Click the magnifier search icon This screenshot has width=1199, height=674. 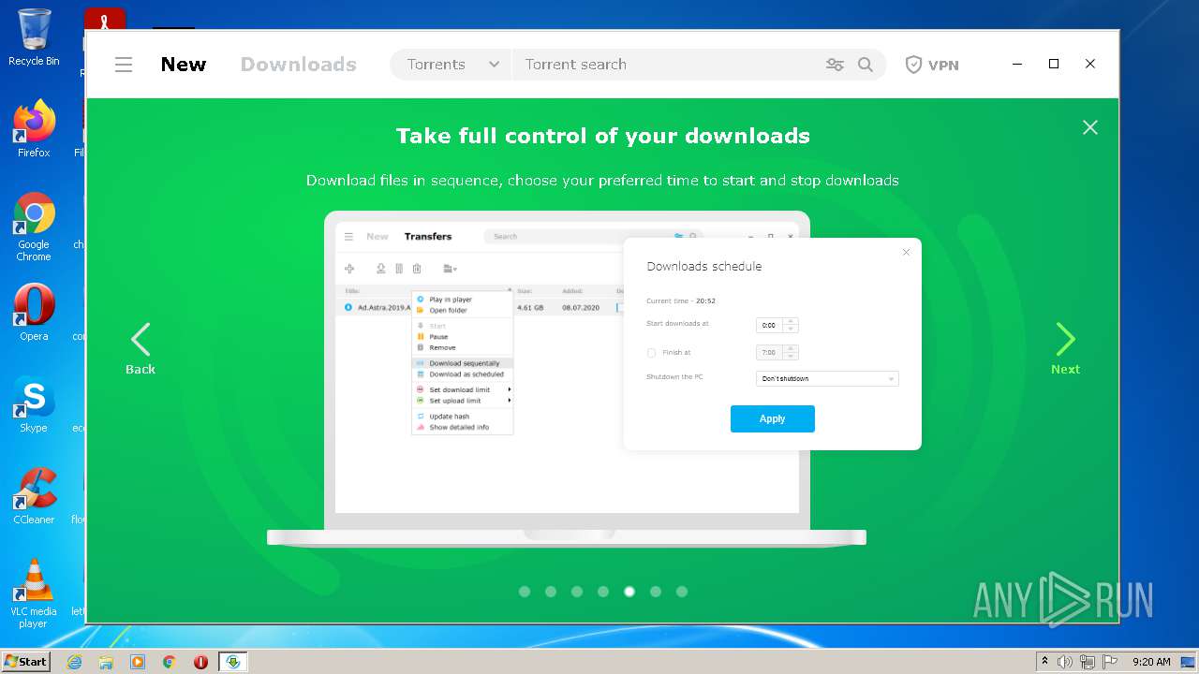point(866,65)
